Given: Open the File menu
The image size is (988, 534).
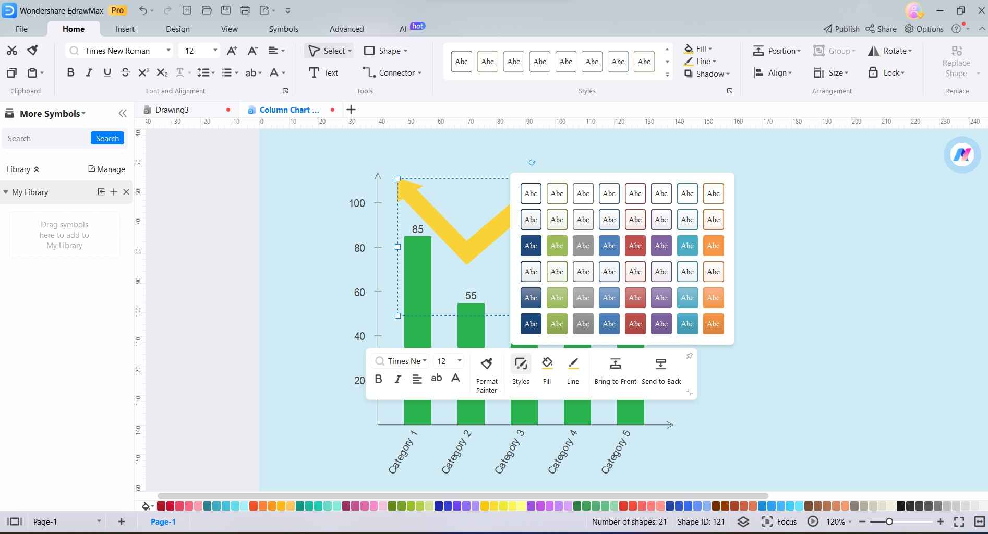Looking at the screenshot, I should pyautogui.click(x=21, y=29).
